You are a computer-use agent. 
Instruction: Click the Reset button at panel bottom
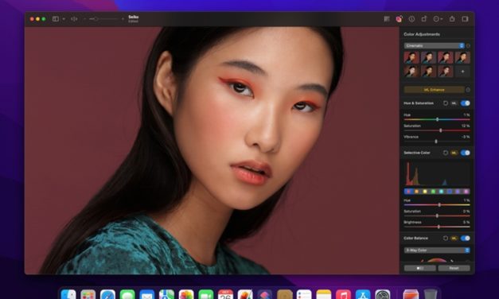coord(454,268)
